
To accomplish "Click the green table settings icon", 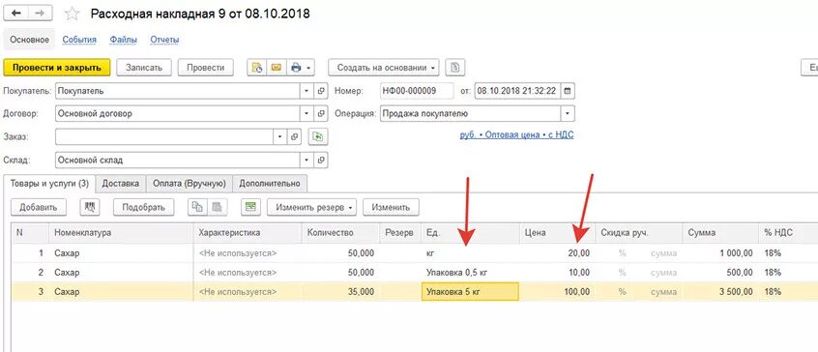I will 251,207.
